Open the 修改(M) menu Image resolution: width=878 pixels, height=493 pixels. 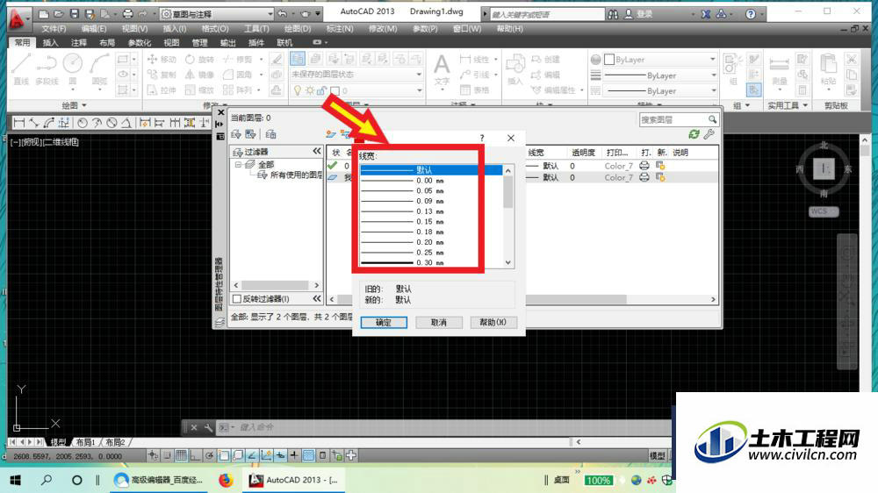pos(383,29)
